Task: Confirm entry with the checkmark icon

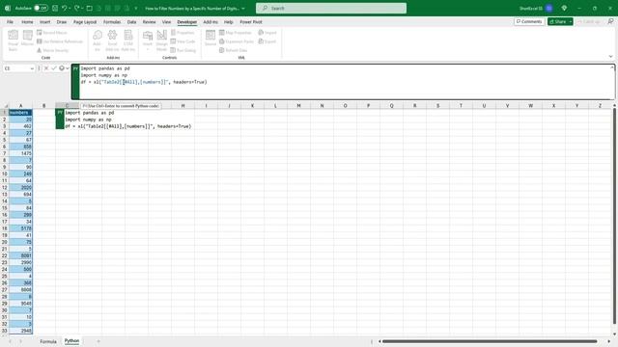Action: pos(54,68)
